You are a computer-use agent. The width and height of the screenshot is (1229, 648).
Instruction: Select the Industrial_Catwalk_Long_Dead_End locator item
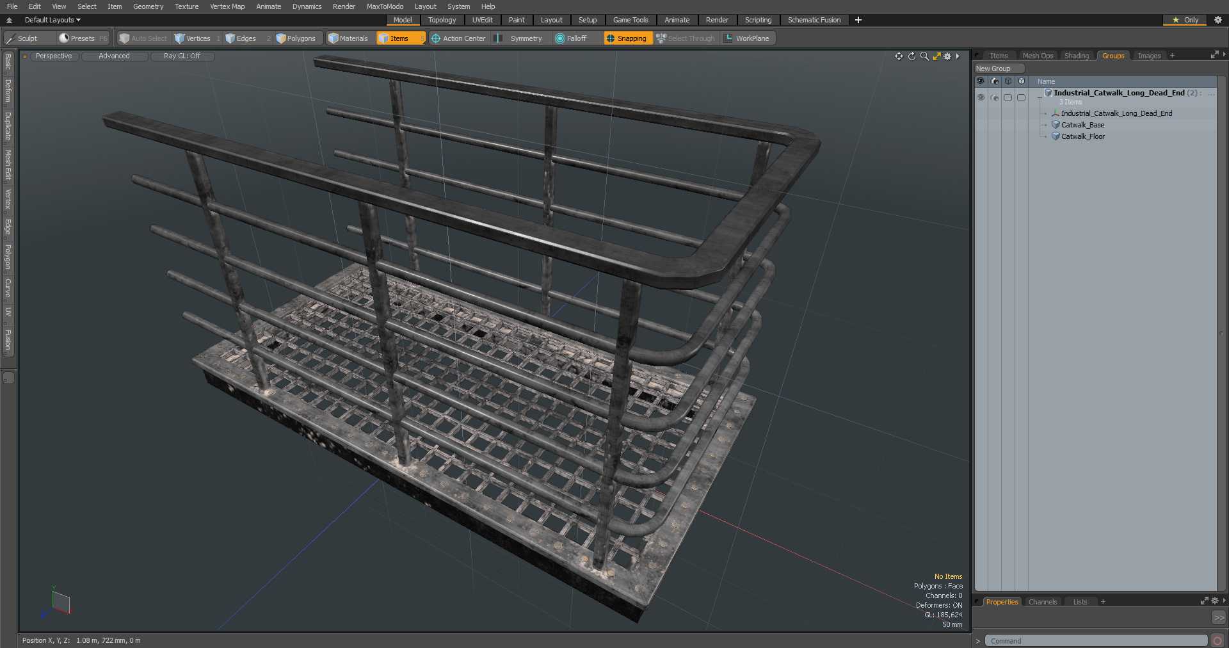pyautogui.click(x=1116, y=113)
